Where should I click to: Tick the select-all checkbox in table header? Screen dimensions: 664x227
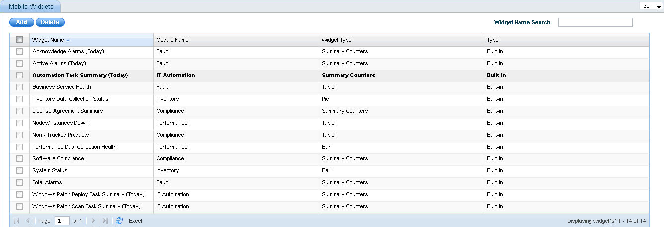tap(20, 40)
